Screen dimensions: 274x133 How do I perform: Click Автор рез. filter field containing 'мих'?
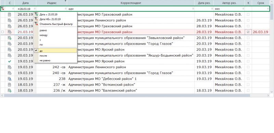[229, 9]
